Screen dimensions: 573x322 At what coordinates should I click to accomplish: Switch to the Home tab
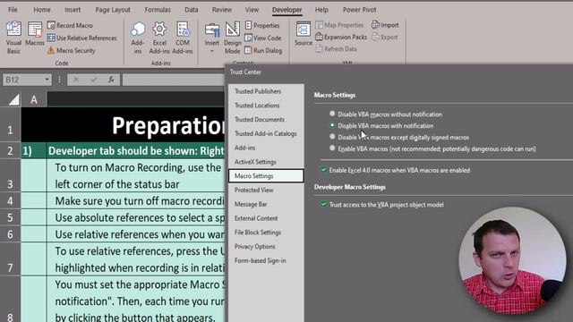pos(42,10)
